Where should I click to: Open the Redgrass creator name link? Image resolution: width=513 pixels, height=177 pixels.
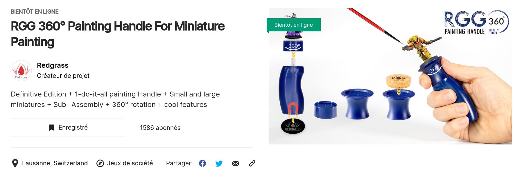[53, 65]
